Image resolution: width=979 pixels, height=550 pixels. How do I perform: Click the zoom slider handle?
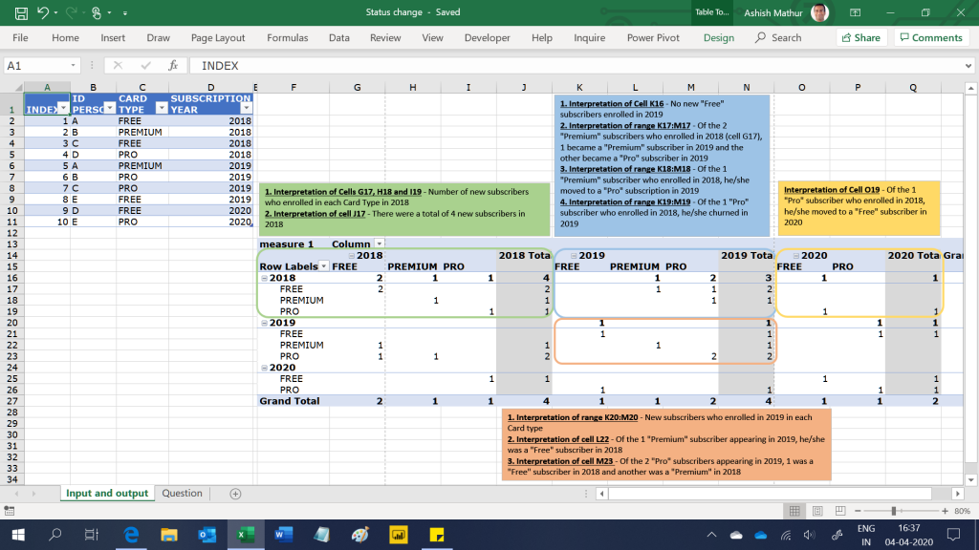[x=894, y=511]
